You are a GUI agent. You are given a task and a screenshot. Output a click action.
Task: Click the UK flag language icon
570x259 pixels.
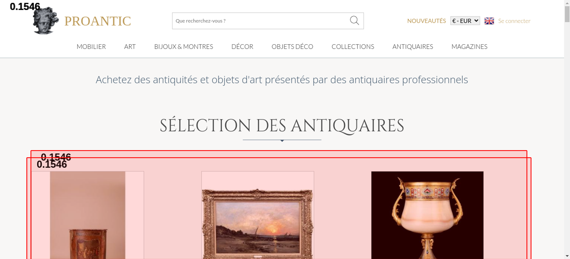coord(489,21)
